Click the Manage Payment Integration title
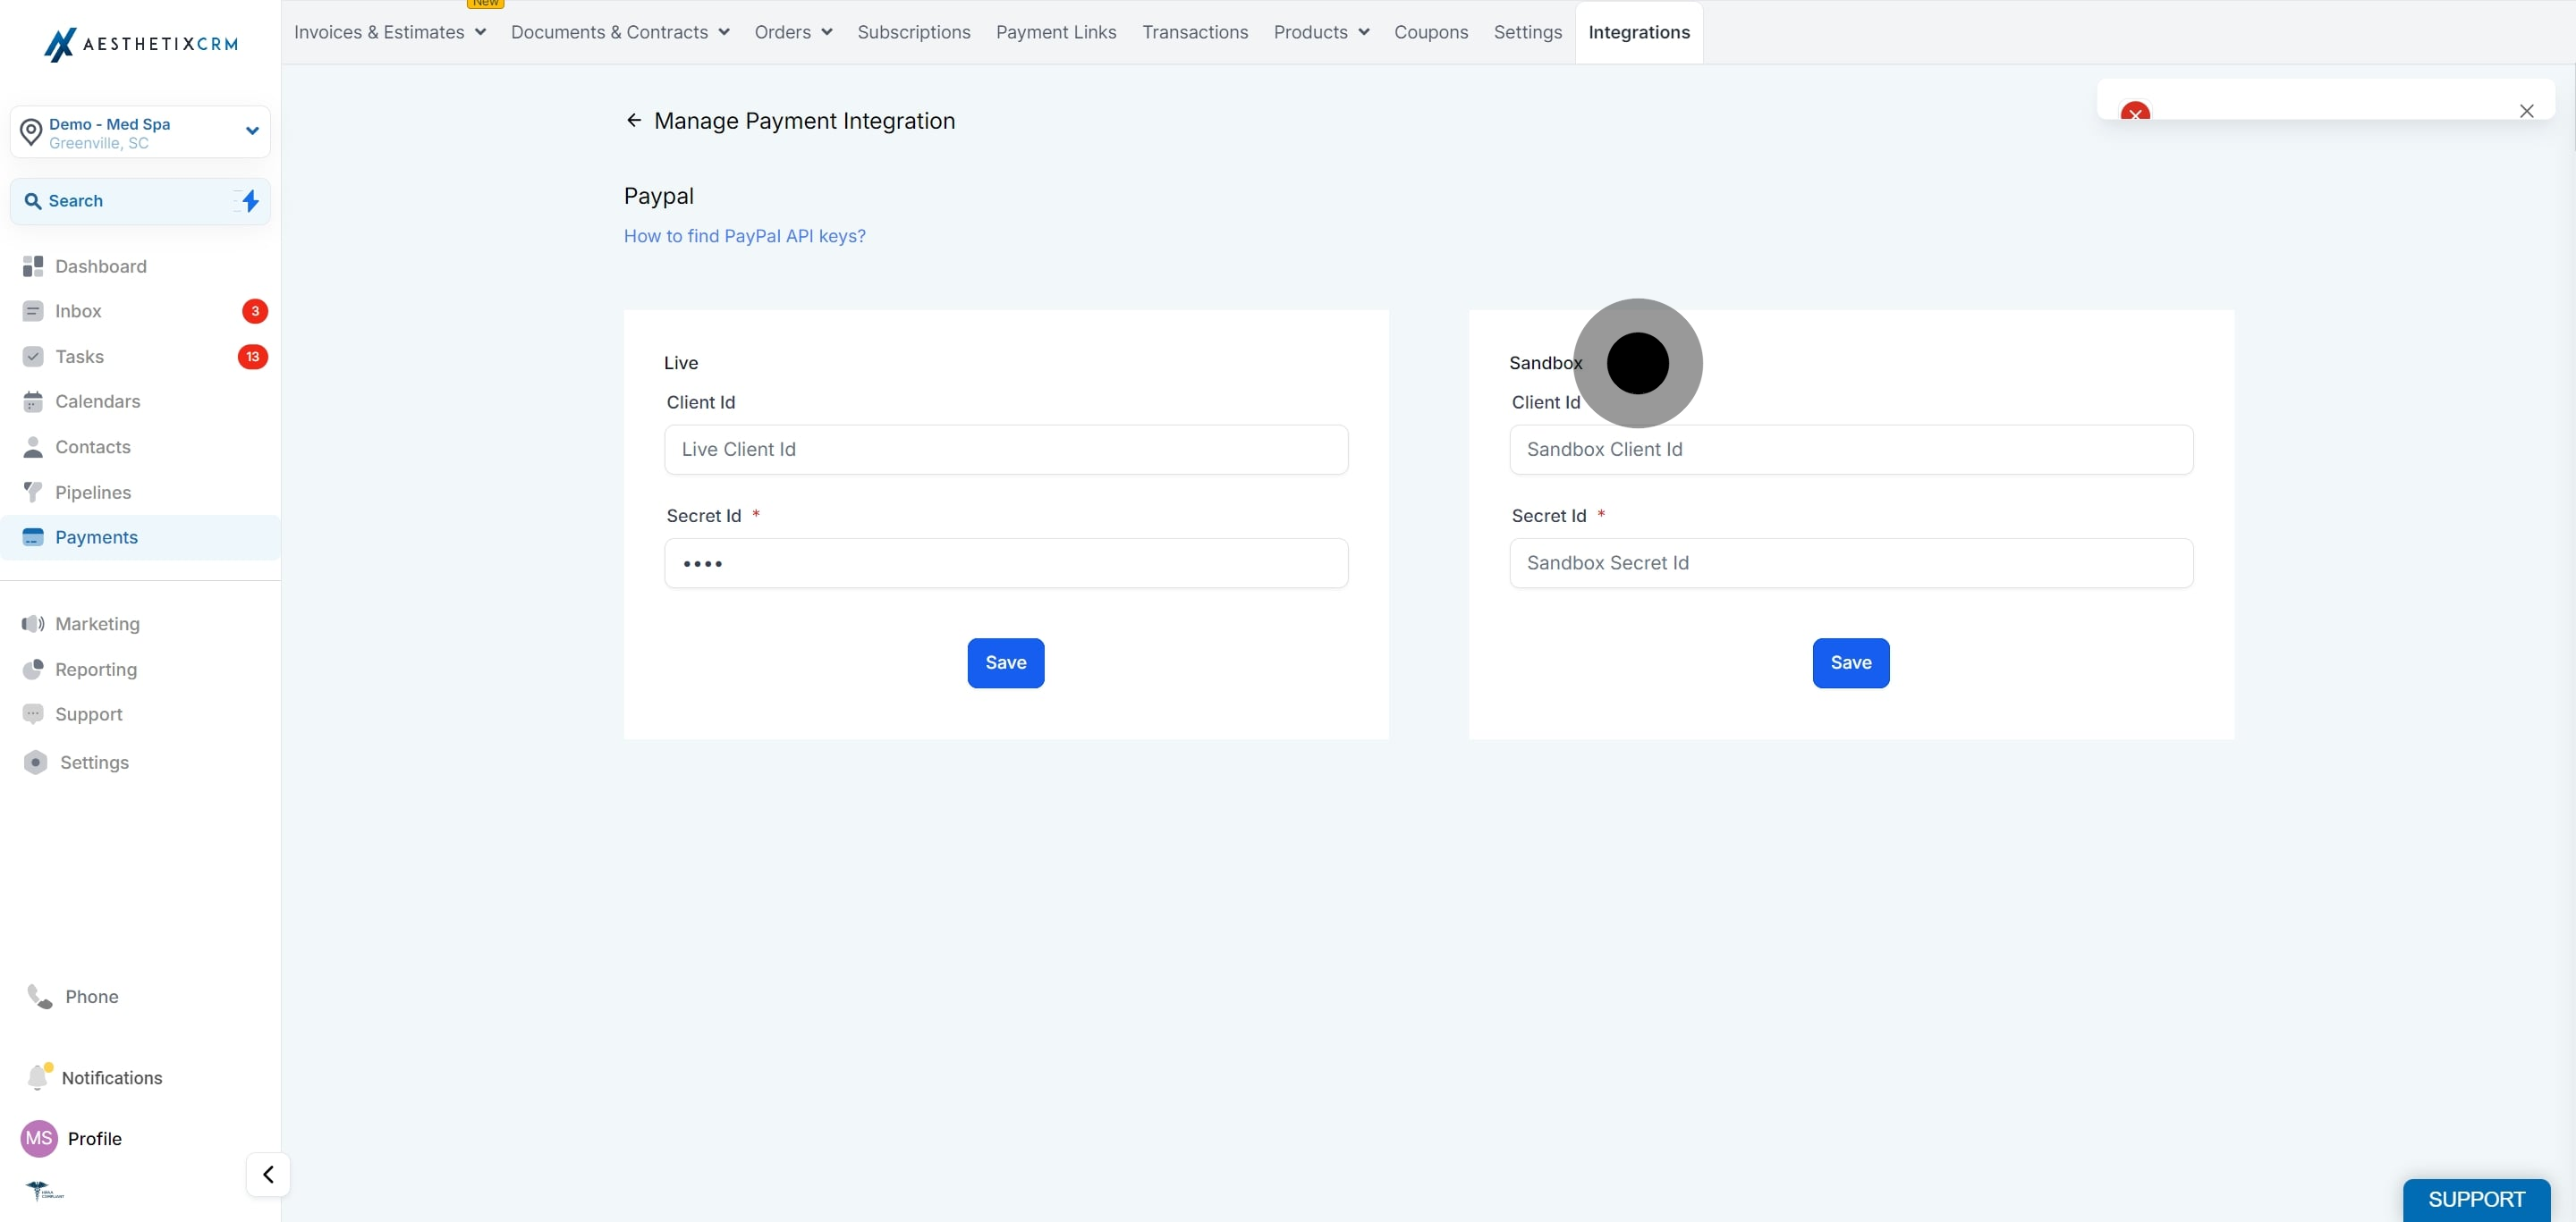Viewport: 2576px width, 1222px height. (804, 121)
